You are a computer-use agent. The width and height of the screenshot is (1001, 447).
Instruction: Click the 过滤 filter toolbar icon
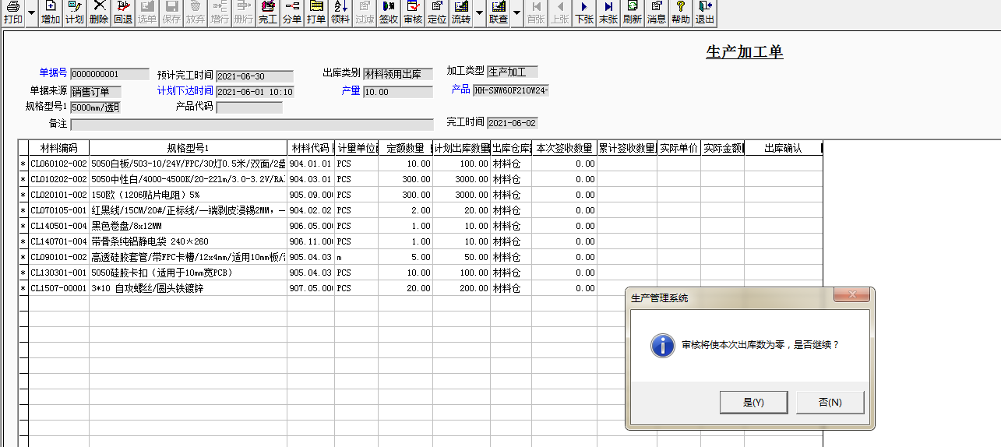(x=365, y=12)
